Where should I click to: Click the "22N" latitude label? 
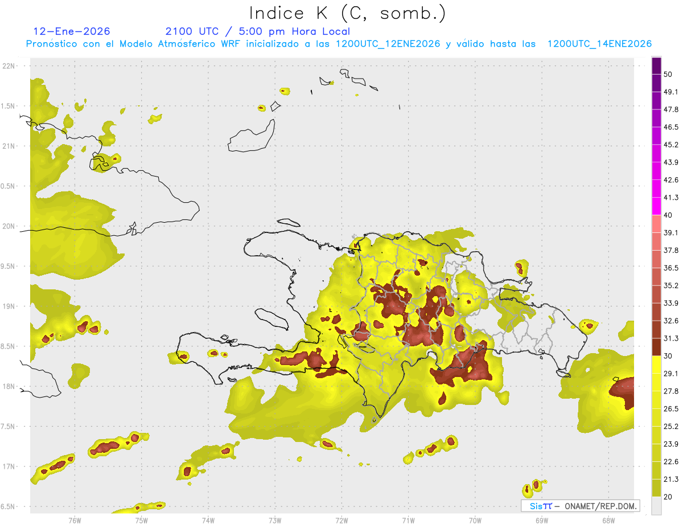click(x=8, y=66)
